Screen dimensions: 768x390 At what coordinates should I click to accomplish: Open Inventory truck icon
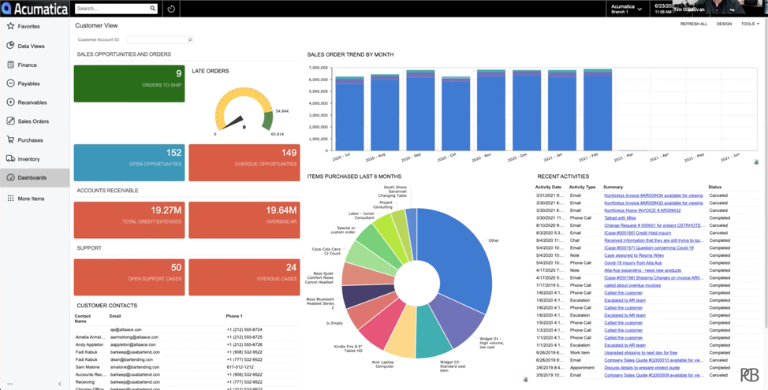click(x=10, y=158)
